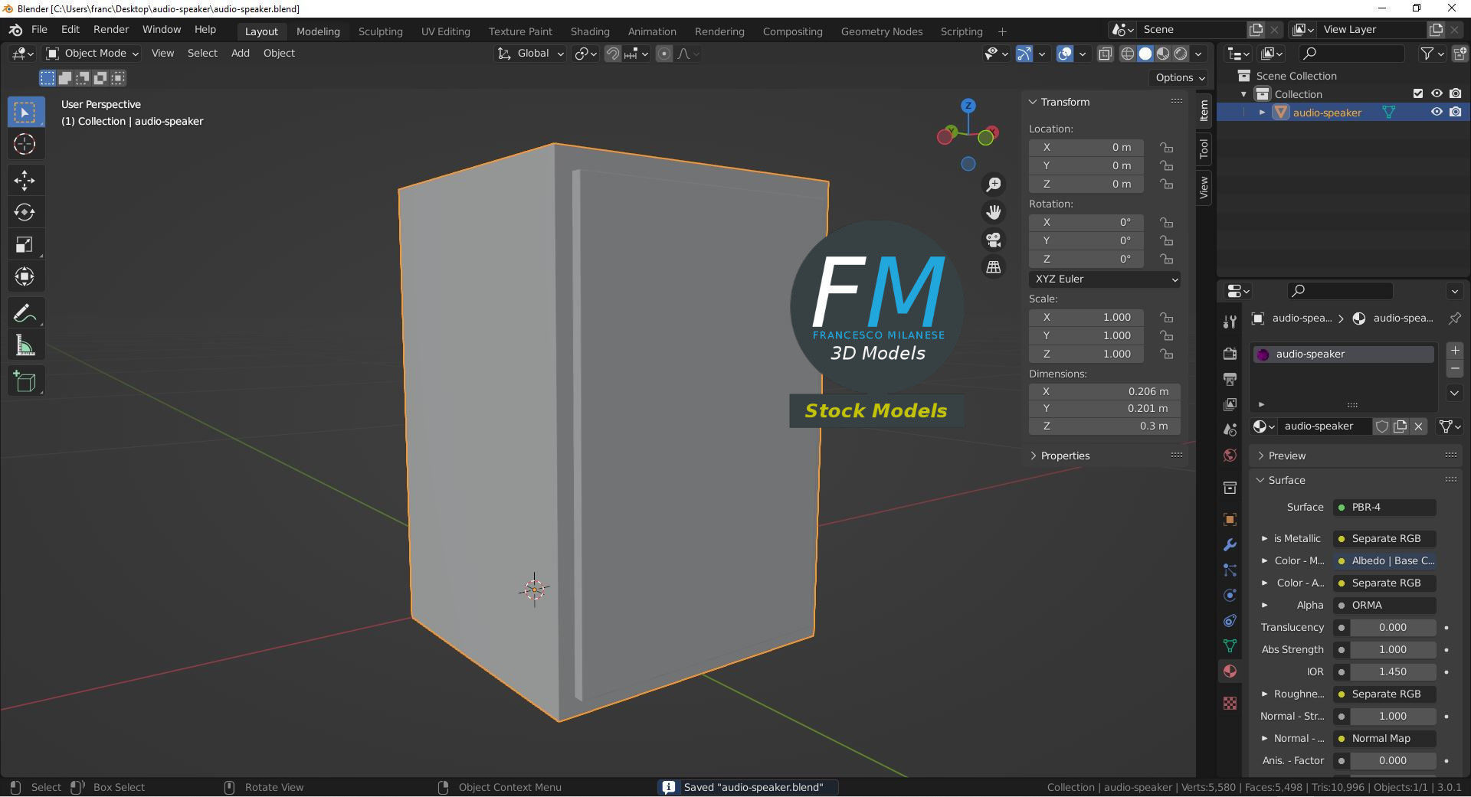Hide audio-speaker object in viewport

(1437, 112)
